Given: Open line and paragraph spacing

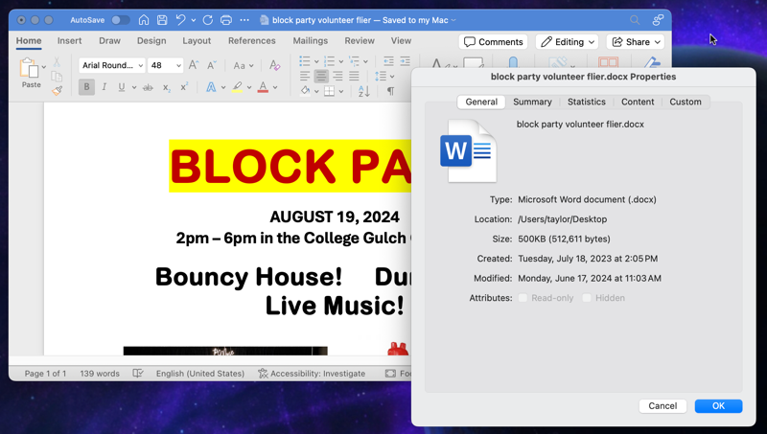Looking at the screenshot, I should tap(381, 76).
